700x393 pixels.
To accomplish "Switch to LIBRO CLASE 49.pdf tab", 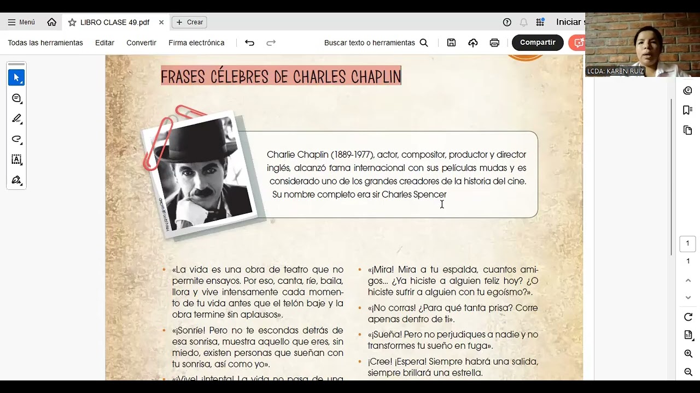I will click(x=115, y=22).
